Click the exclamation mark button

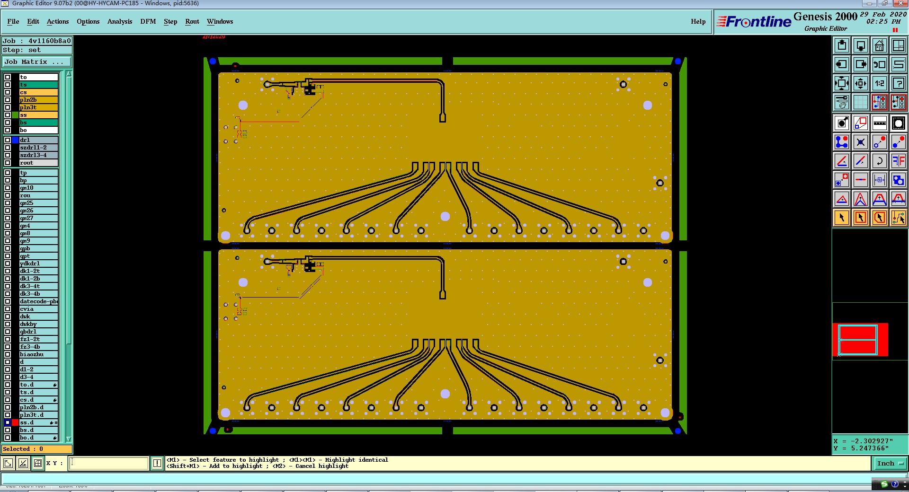click(x=157, y=463)
